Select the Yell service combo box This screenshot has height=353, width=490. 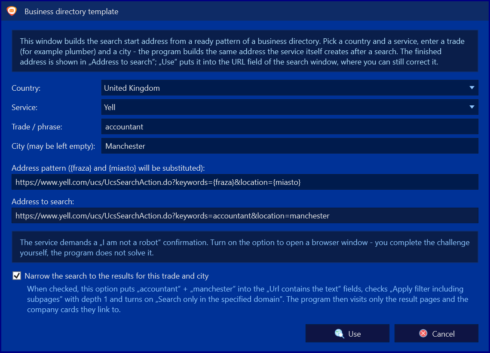coord(290,107)
